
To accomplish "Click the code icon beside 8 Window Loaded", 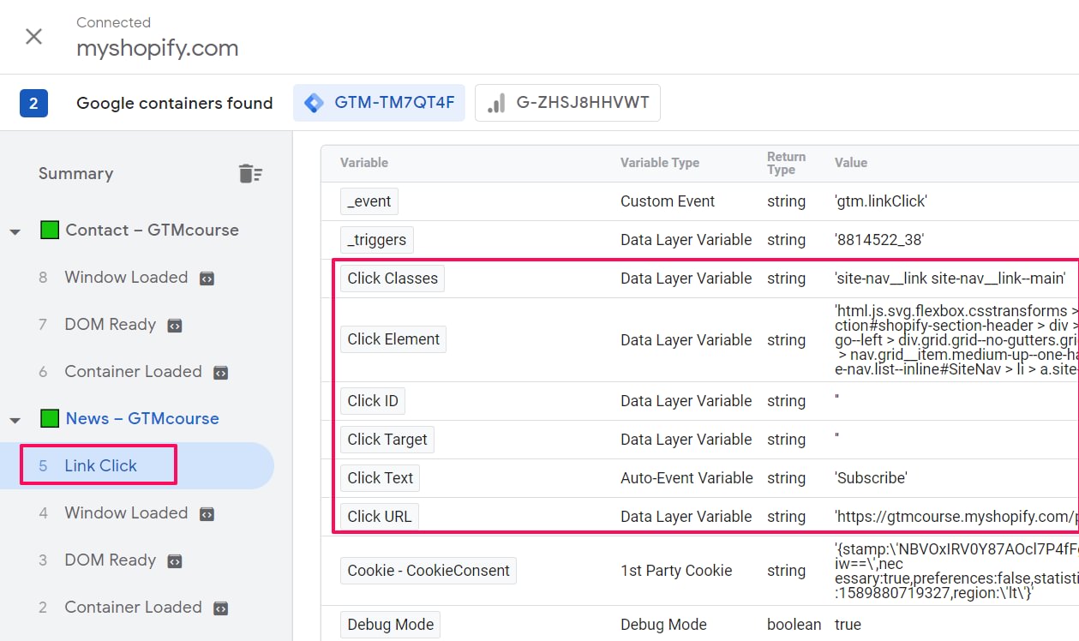I will point(207,279).
